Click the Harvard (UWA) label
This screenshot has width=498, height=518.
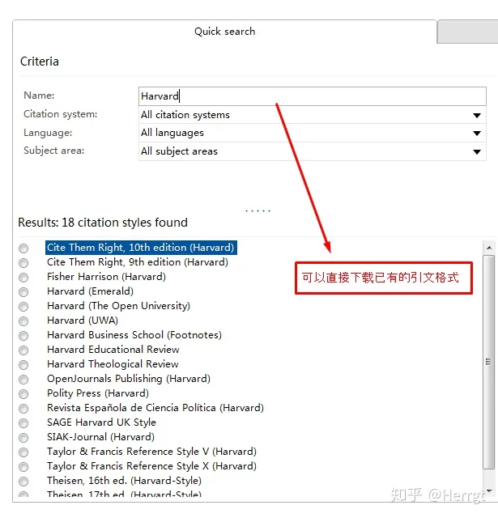(x=83, y=321)
